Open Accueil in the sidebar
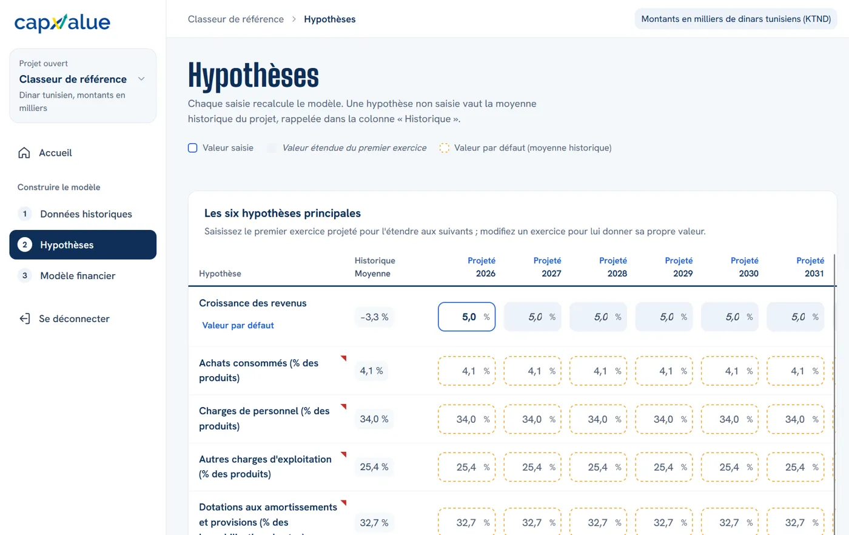849x535 pixels. (x=82, y=153)
